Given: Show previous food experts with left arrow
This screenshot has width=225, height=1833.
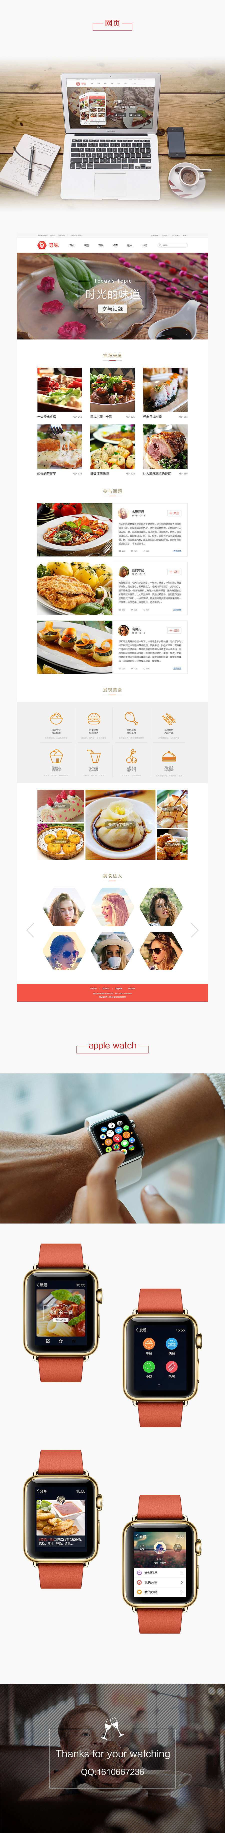Looking at the screenshot, I should tap(30, 930).
